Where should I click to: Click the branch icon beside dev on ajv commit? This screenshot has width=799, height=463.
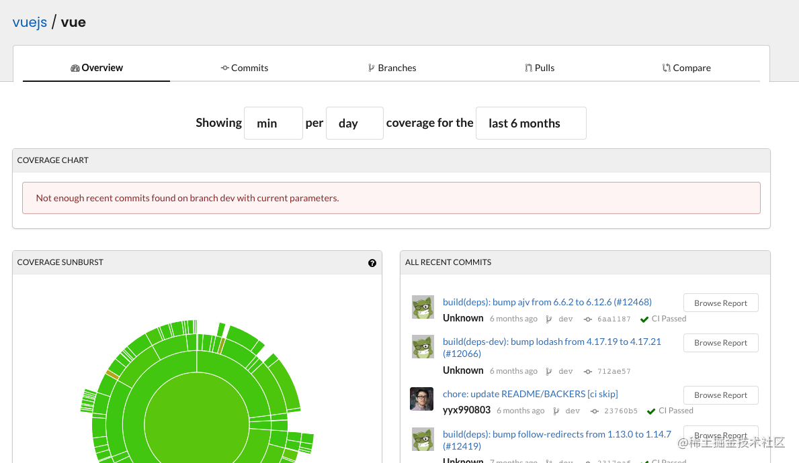(x=549, y=319)
